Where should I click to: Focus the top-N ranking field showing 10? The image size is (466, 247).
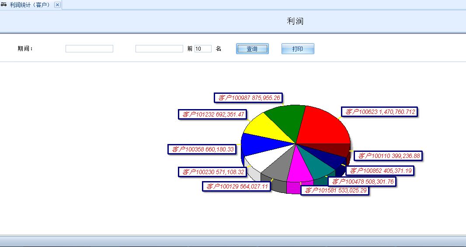pos(203,49)
